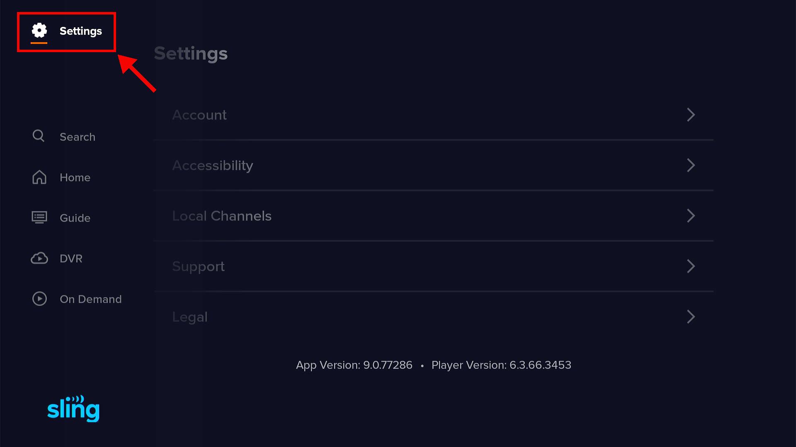Expand the Local Channels section
Screen dimensions: 796x447
coord(691,216)
